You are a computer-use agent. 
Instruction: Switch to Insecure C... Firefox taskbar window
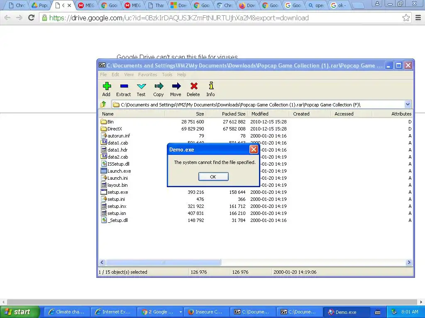tap(206, 312)
